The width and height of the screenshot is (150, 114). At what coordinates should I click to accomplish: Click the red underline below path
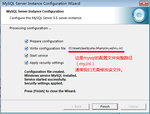(x=96, y=52)
